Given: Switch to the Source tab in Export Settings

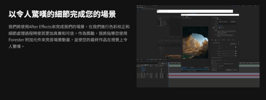Looking at the screenshot, I should (x=183, y=17).
